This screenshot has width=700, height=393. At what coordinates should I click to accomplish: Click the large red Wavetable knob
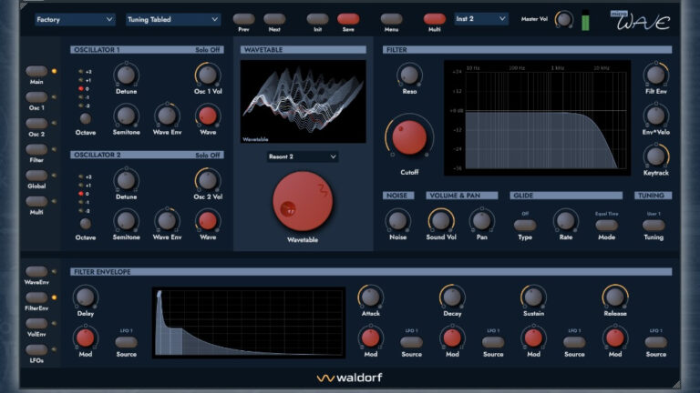pos(303,201)
